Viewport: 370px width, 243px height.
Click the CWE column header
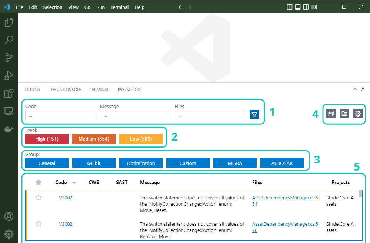coord(94,182)
